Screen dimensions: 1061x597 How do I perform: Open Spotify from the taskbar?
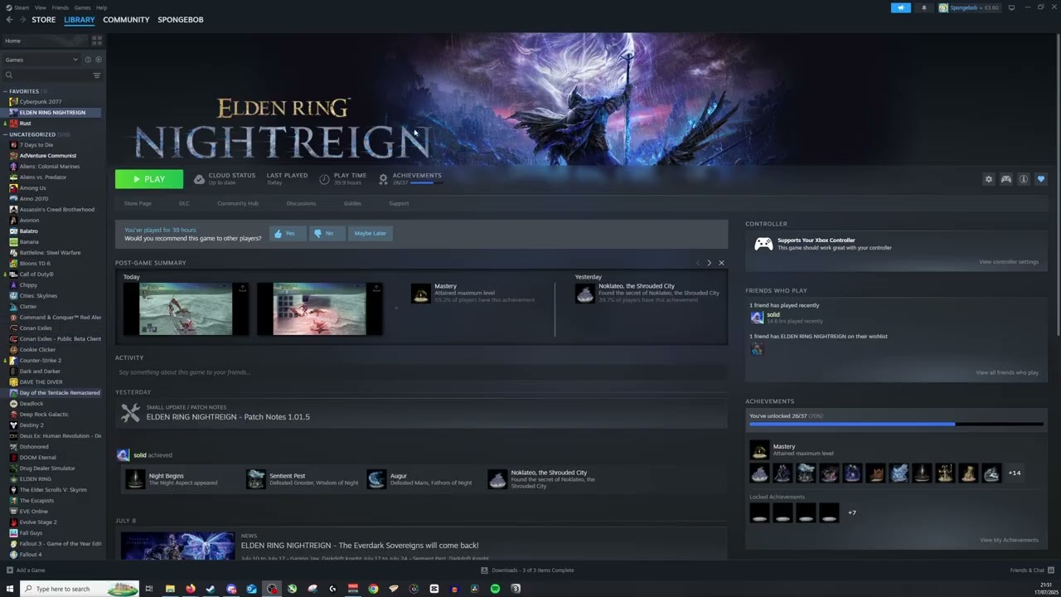click(x=495, y=589)
